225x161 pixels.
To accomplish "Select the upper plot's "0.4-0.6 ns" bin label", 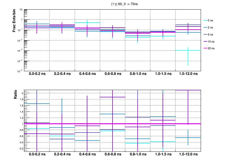I will pos(87,74).
